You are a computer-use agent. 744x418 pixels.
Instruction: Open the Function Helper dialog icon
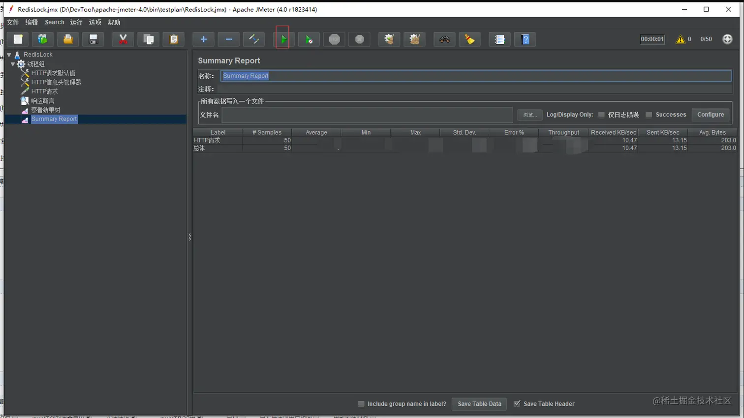click(x=499, y=39)
